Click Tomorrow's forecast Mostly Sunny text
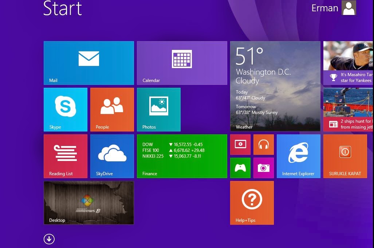Screen dimensions: 374x248 pyautogui.click(x=257, y=113)
